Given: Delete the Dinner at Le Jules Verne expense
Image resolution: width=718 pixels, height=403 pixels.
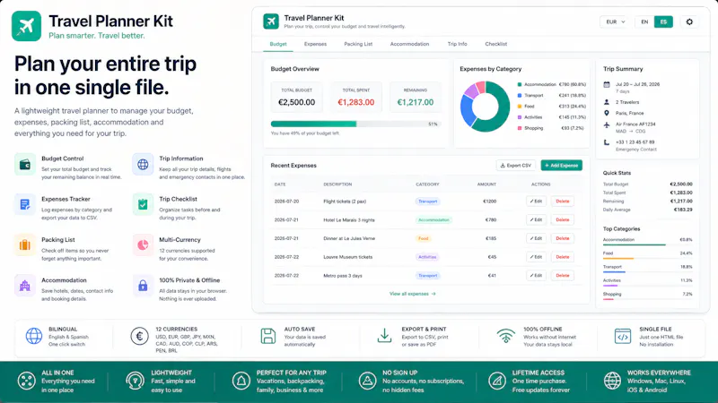Looking at the screenshot, I should click(x=563, y=238).
